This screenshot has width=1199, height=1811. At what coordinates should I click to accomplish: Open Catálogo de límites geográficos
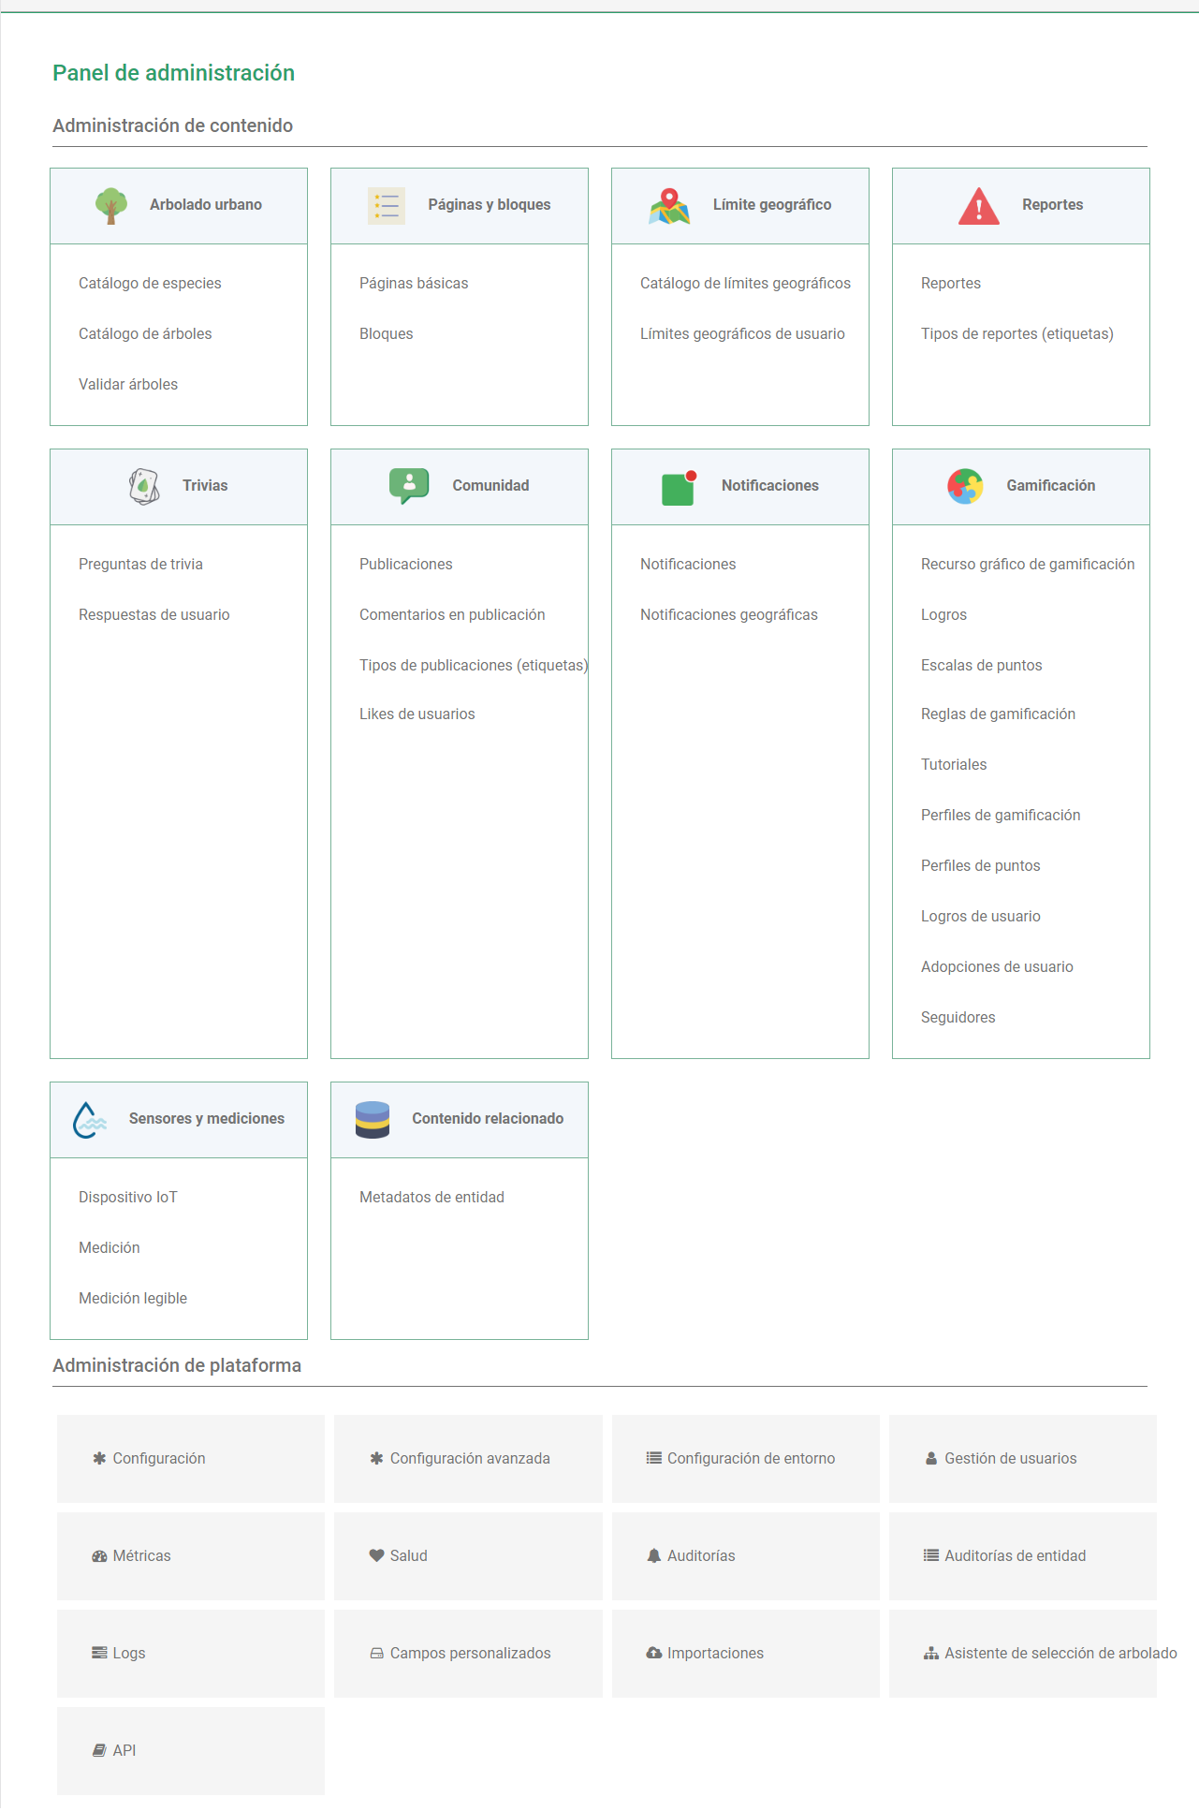[x=745, y=283]
